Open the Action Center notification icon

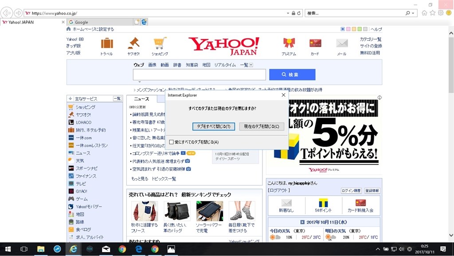pos(443,249)
